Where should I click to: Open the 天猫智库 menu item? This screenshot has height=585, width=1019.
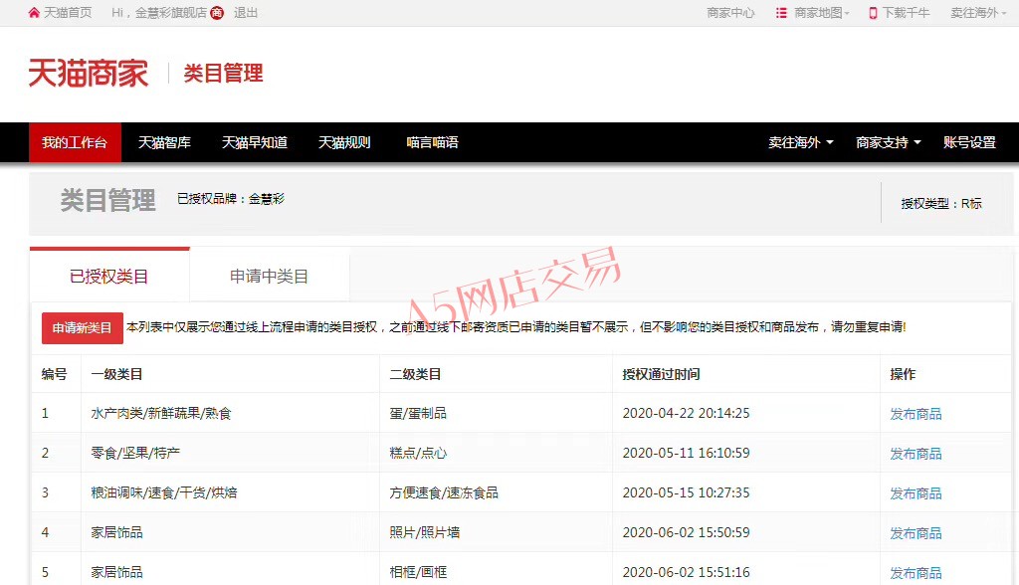164,142
